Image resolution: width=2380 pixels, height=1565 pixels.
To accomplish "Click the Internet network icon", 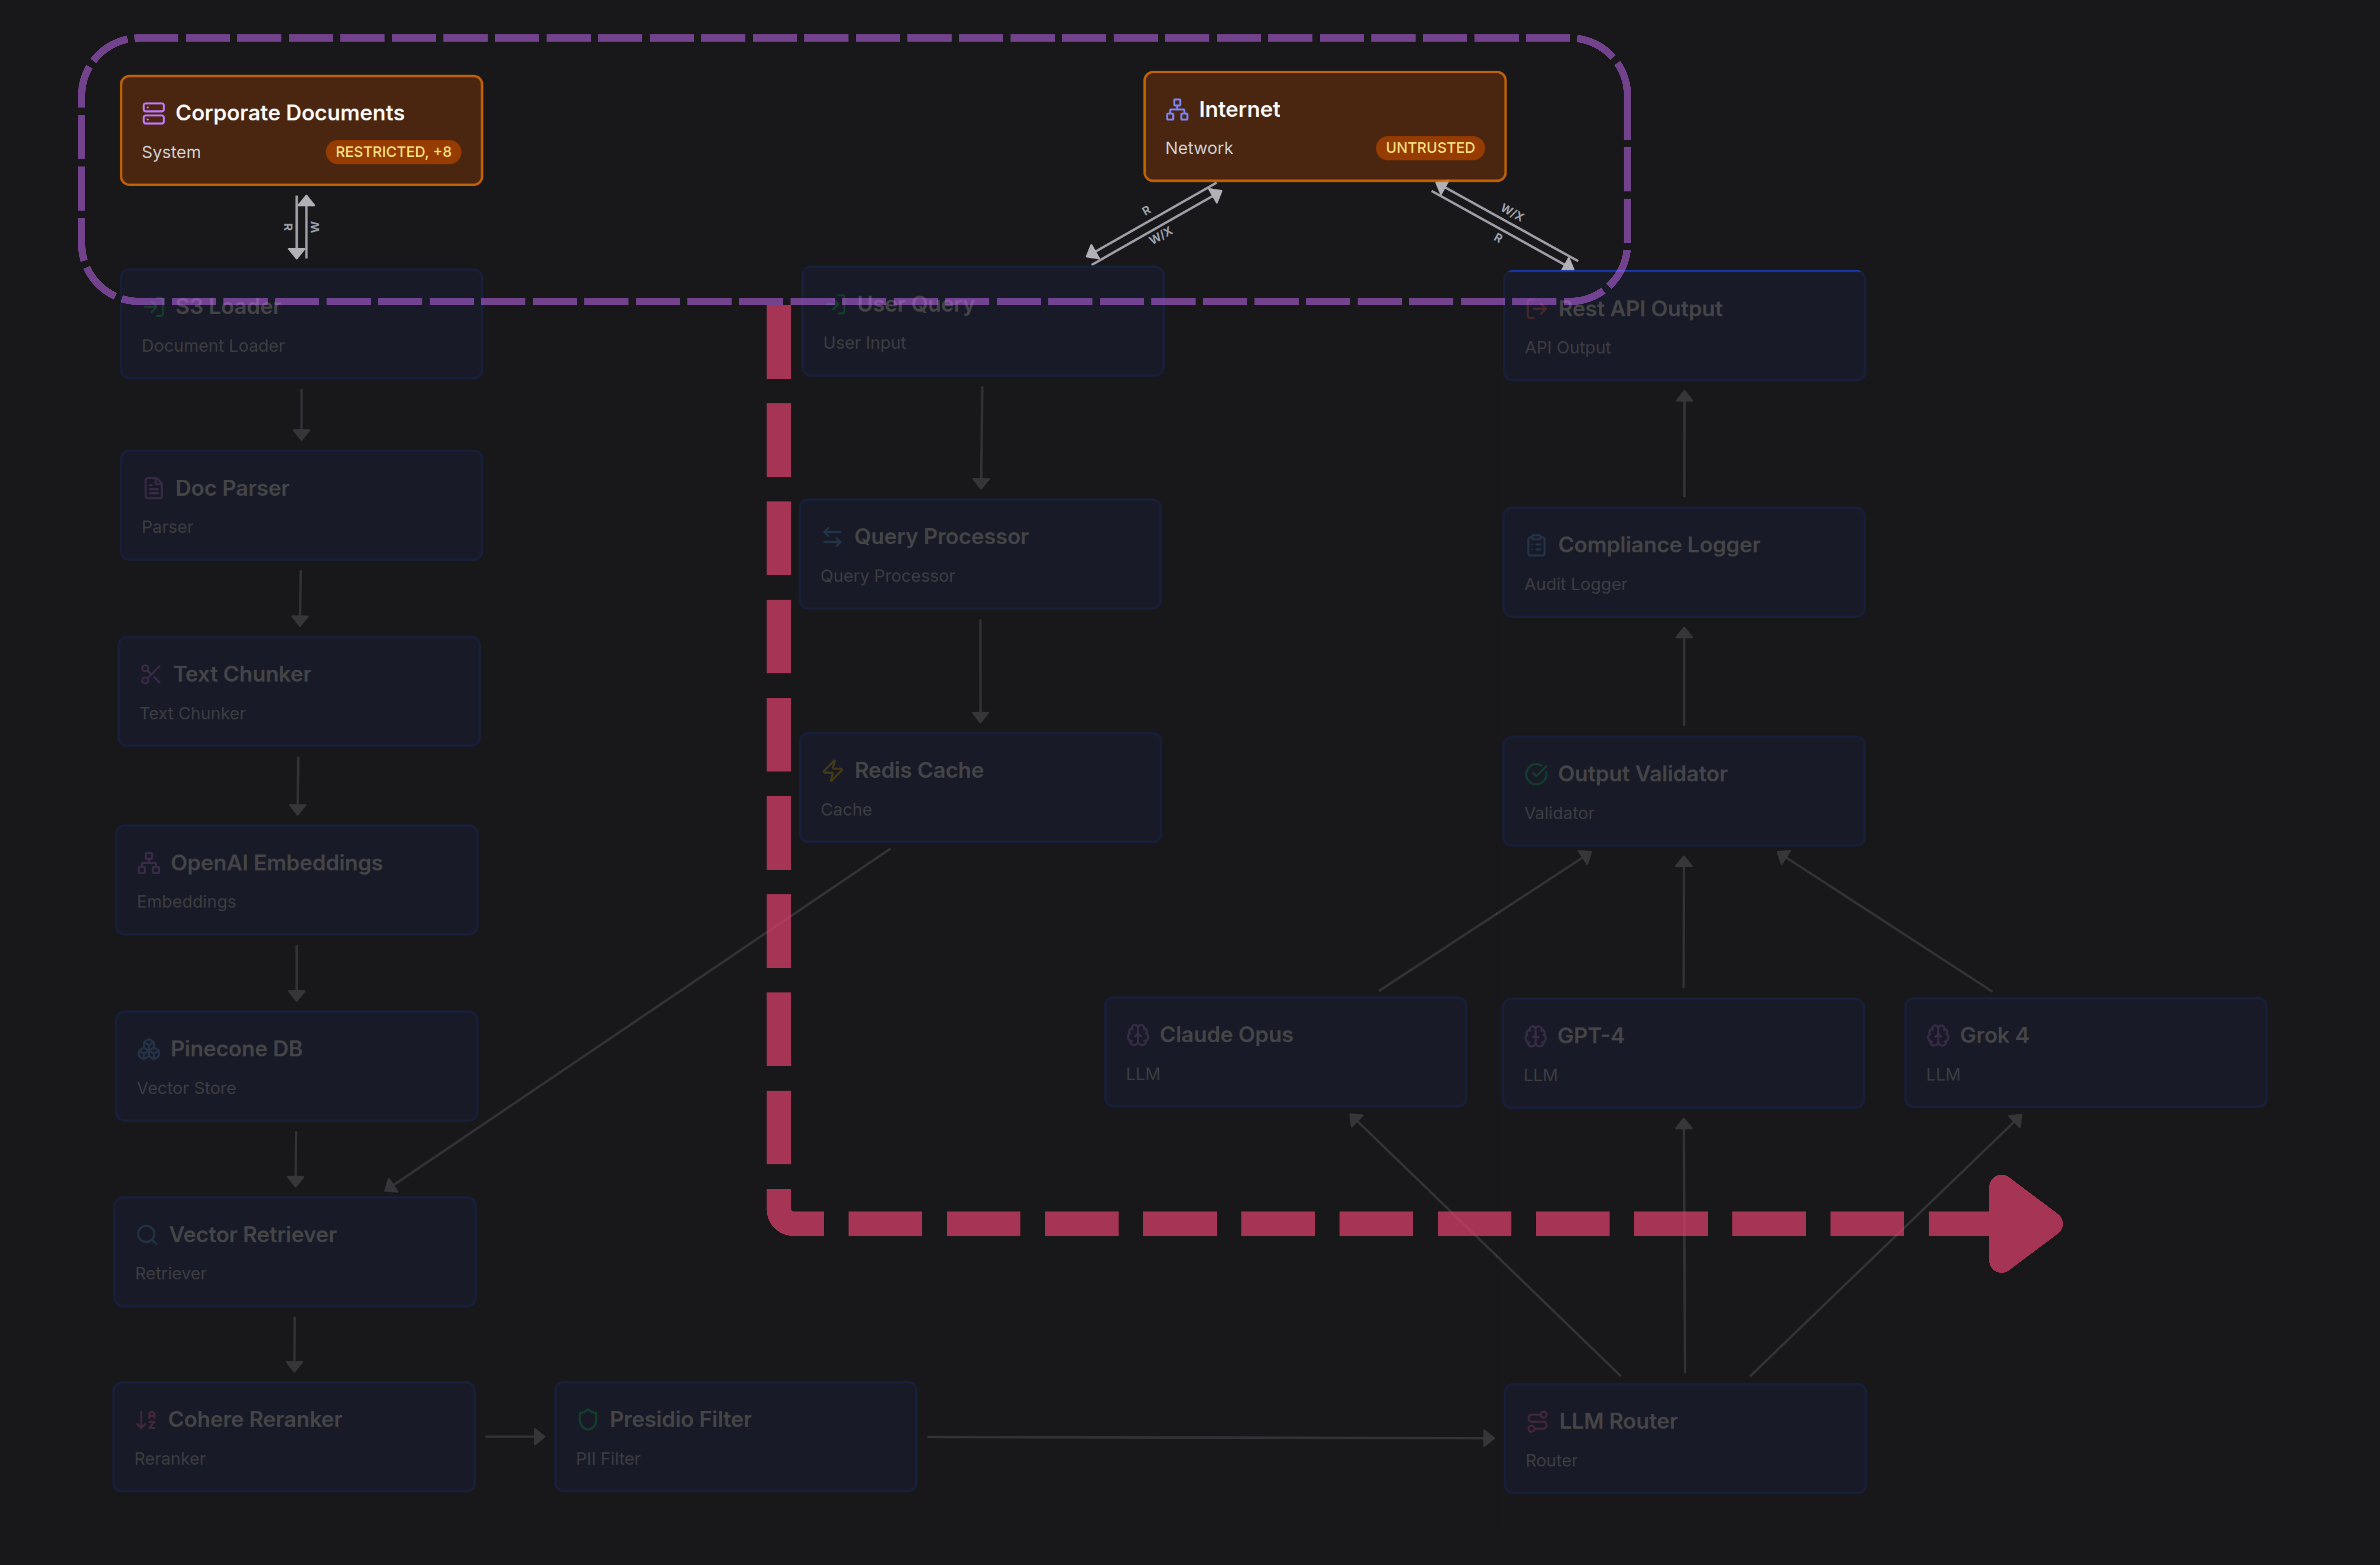I will [1177, 110].
